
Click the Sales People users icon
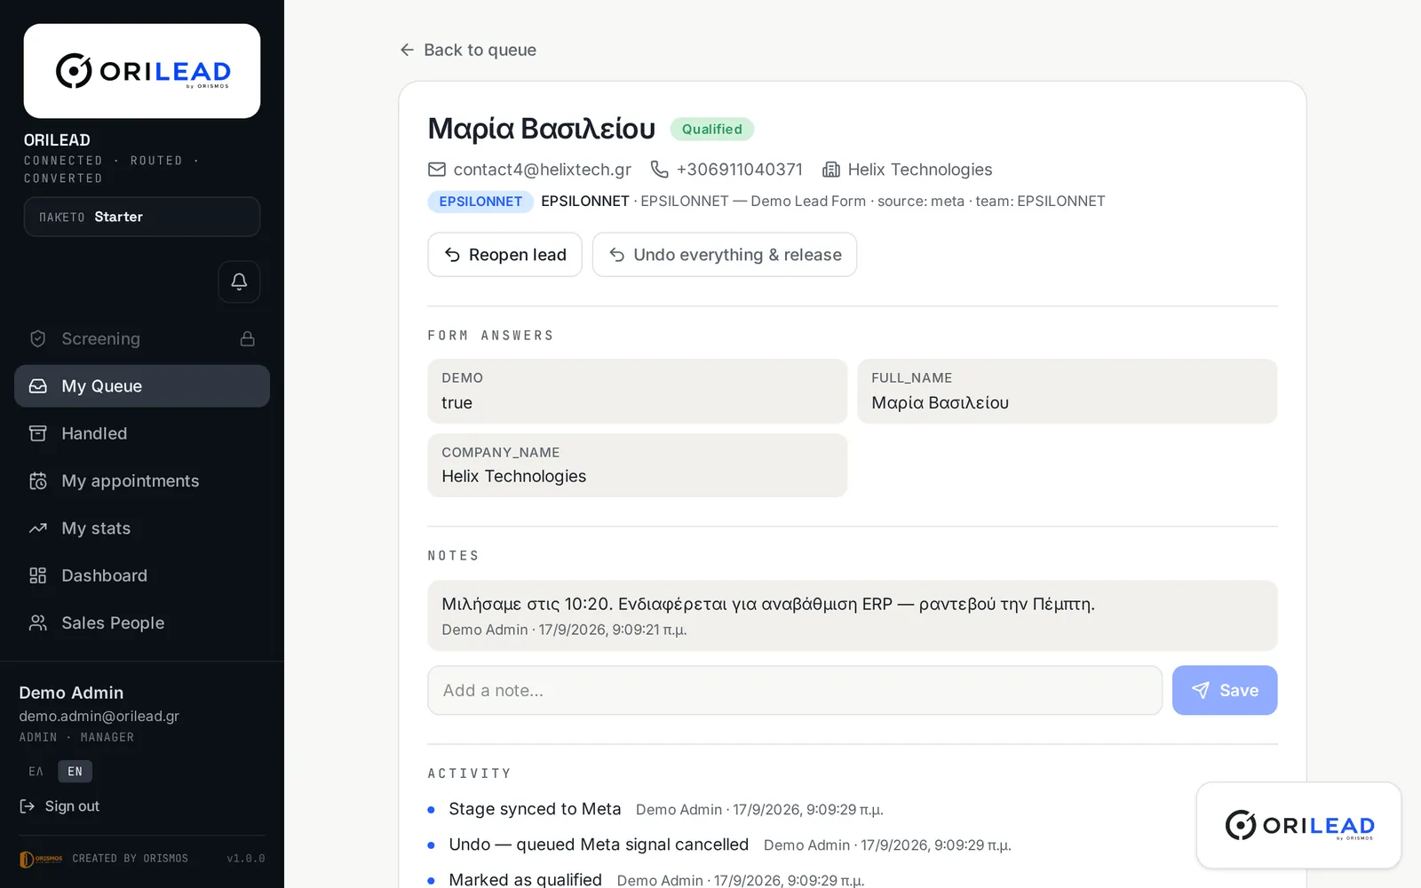tap(37, 622)
